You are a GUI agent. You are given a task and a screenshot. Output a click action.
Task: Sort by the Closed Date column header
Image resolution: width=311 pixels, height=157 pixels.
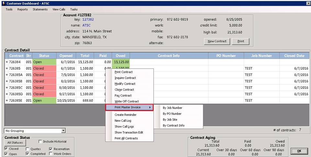(294, 56)
